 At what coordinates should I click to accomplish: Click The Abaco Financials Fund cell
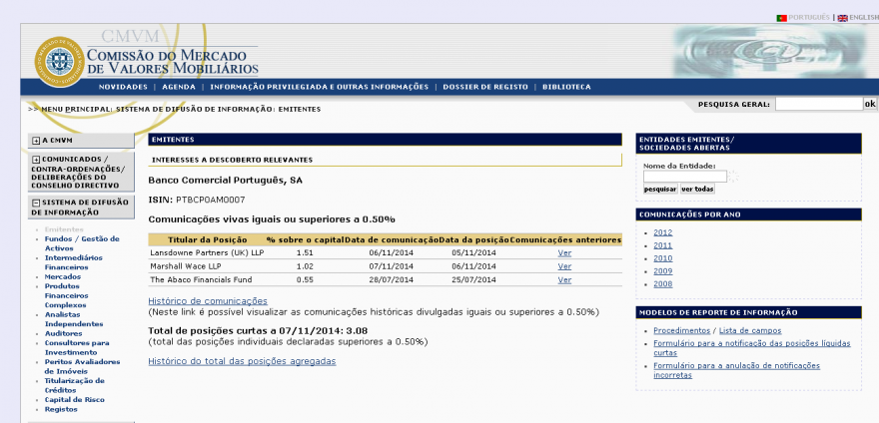pyautogui.click(x=201, y=279)
